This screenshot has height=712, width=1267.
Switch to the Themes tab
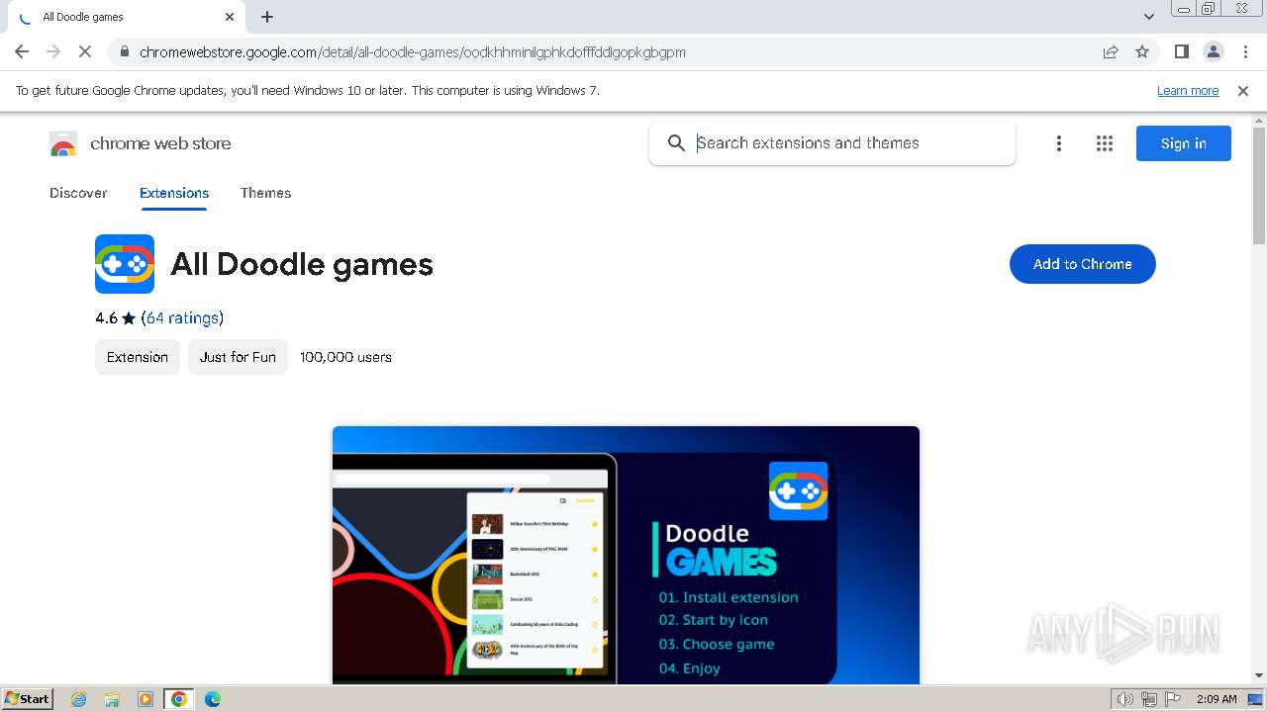[265, 193]
